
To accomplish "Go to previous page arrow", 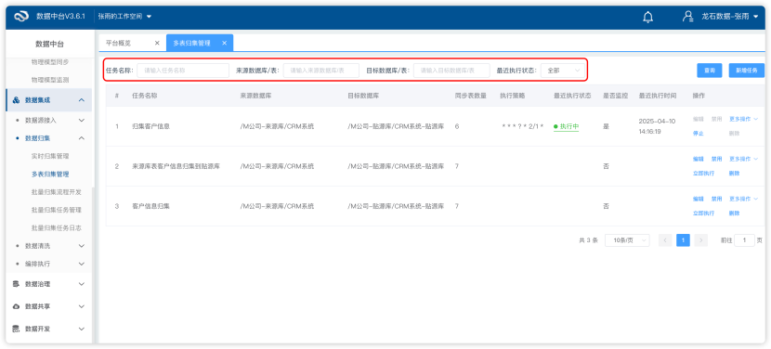I will click(x=665, y=240).
